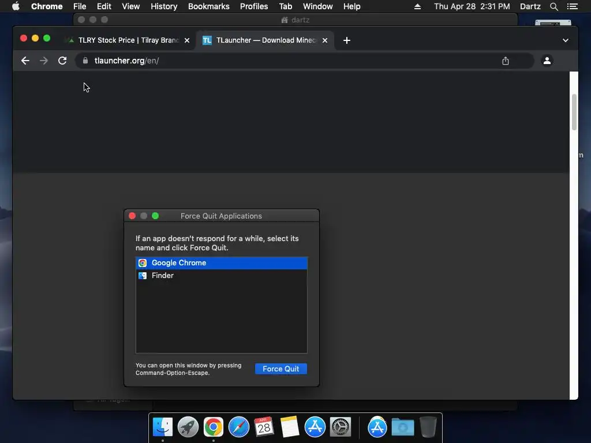The width and height of the screenshot is (591, 443).
Task: Open the History menu
Action: click(x=164, y=6)
